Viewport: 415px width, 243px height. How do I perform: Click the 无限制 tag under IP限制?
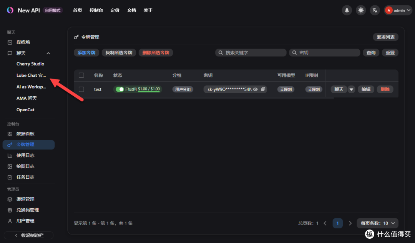click(314, 89)
